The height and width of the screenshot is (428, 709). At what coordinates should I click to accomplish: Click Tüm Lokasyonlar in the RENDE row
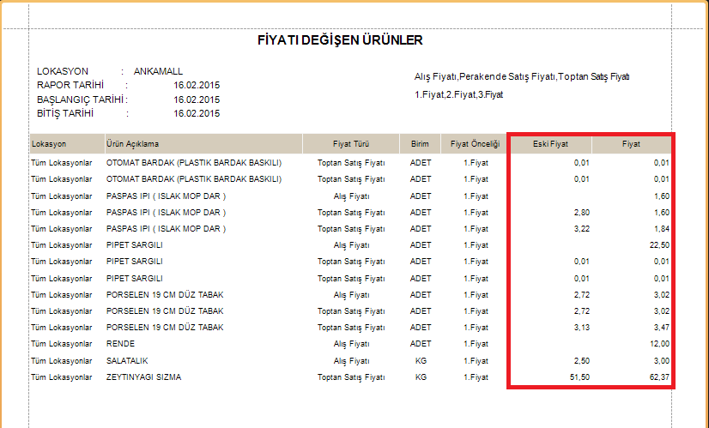click(x=62, y=344)
